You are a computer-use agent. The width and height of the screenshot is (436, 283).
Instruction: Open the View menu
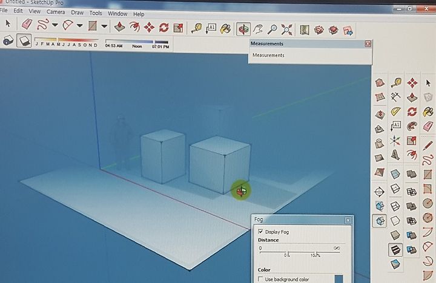(x=35, y=11)
